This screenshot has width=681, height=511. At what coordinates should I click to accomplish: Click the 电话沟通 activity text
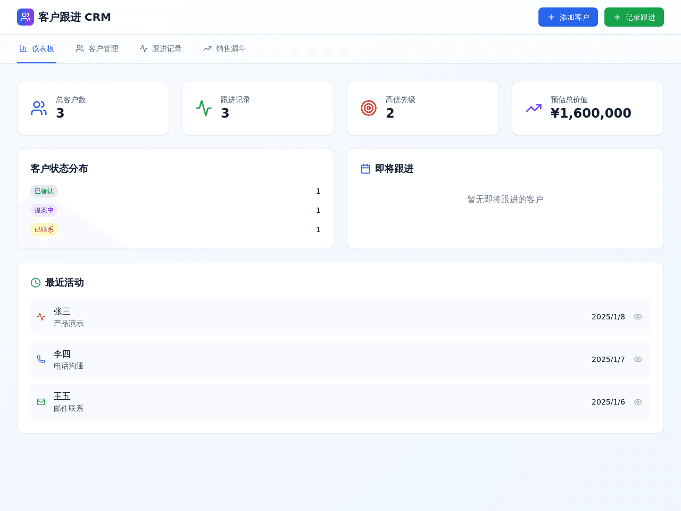[69, 366]
